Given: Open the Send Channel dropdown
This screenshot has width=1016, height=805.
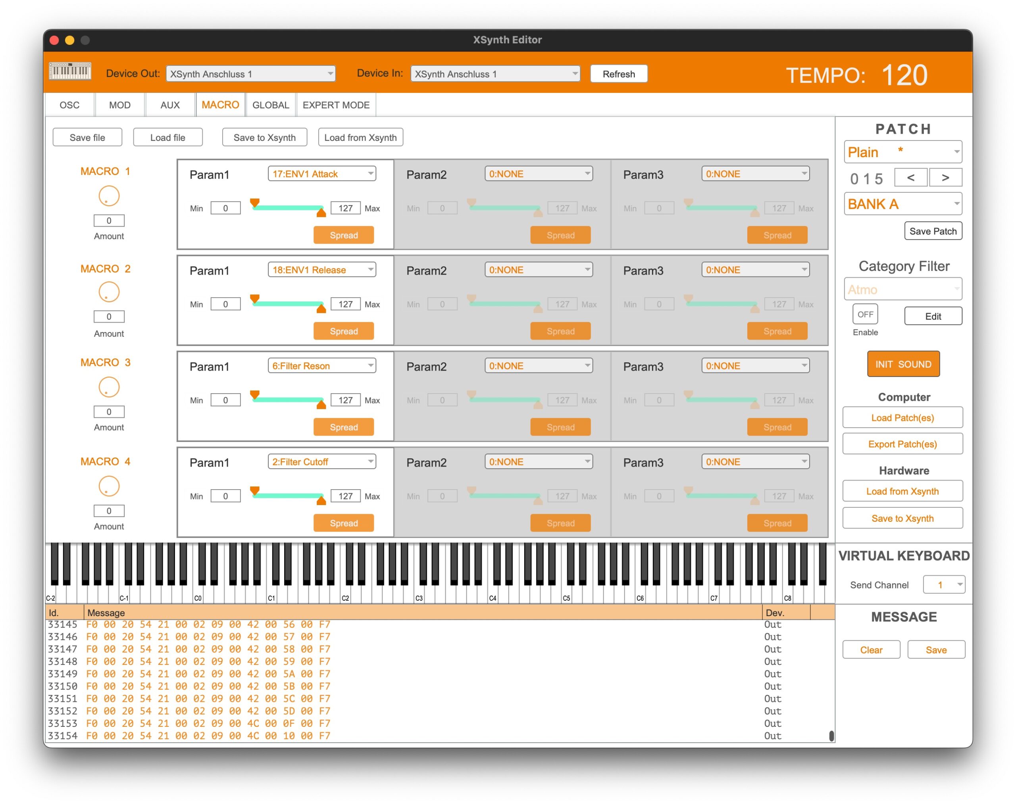Looking at the screenshot, I should [x=944, y=585].
